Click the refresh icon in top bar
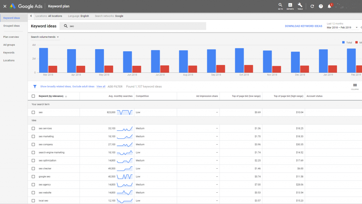 (312, 6)
